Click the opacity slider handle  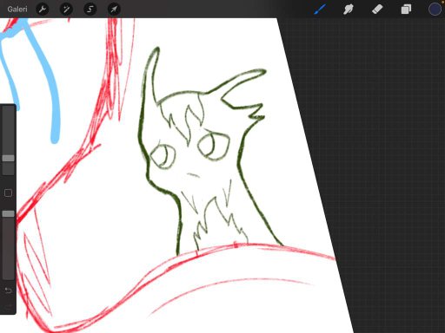pyautogui.click(x=8, y=214)
